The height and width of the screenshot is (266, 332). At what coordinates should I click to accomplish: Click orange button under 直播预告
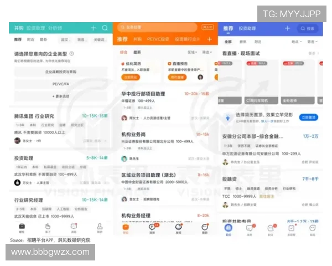click(x=177, y=77)
